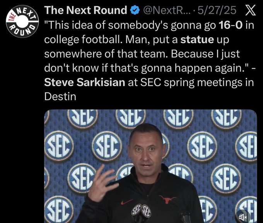Viewport: 263px width, 223px height.
Task: Click the bold word statue in tweet
Action: tap(197, 39)
